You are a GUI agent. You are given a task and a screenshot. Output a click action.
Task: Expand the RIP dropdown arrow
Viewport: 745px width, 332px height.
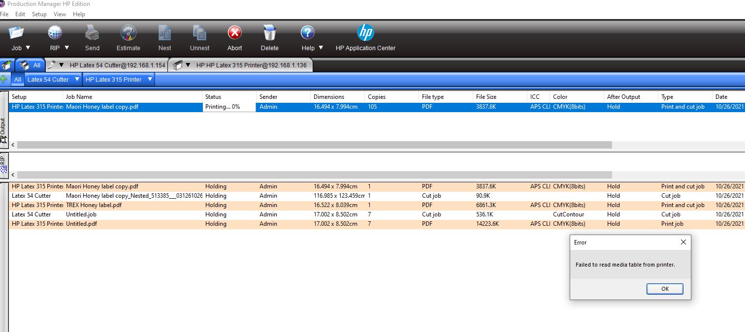(66, 48)
